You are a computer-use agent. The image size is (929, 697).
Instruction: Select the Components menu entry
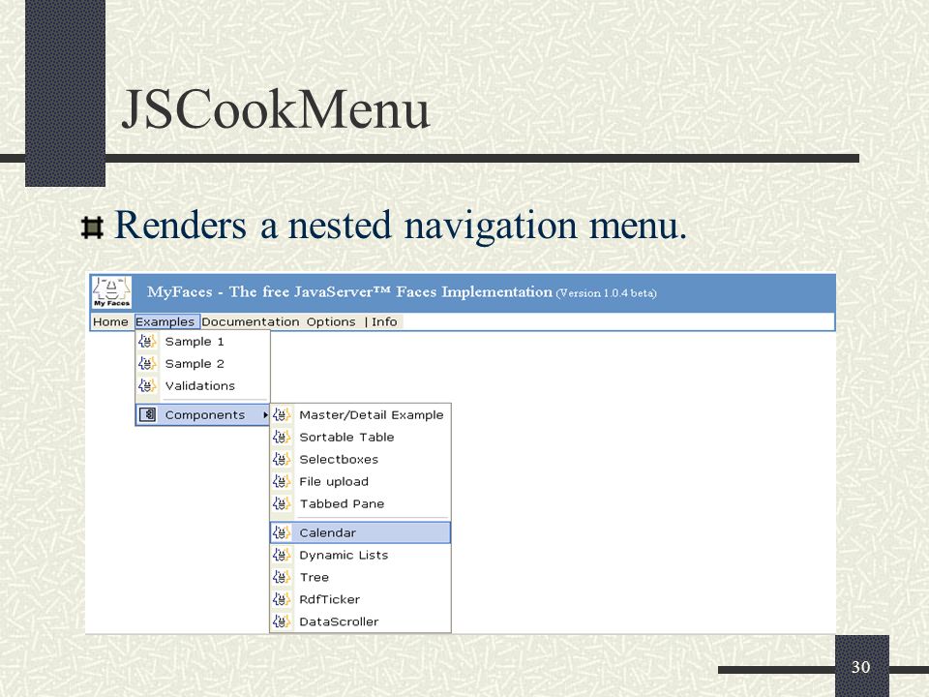[202, 415]
